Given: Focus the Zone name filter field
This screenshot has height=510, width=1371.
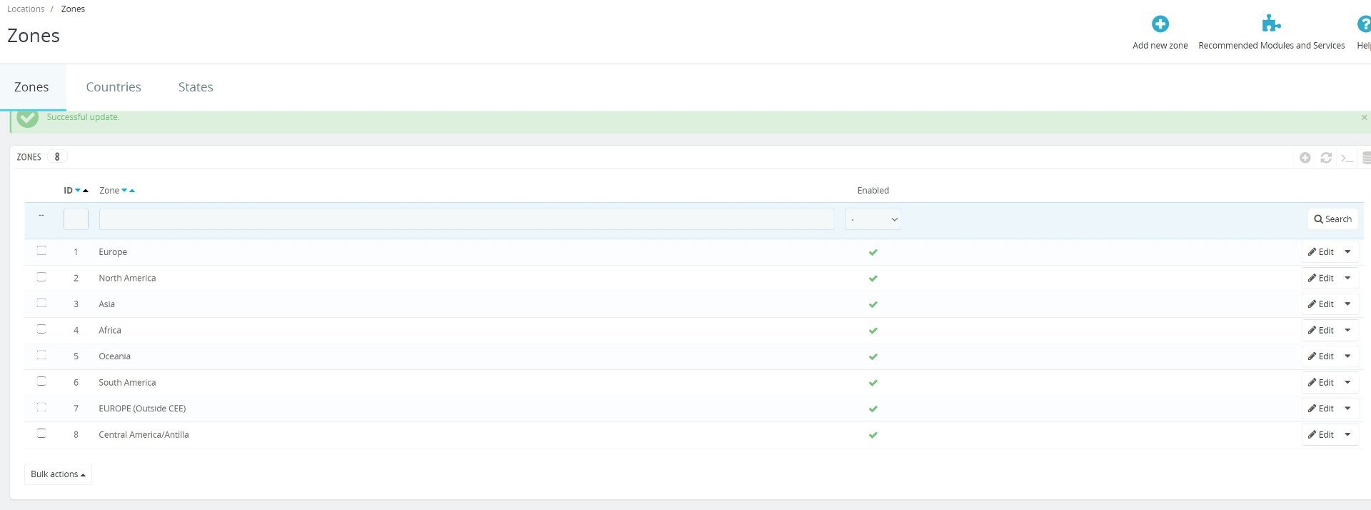Looking at the screenshot, I should click(x=466, y=219).
